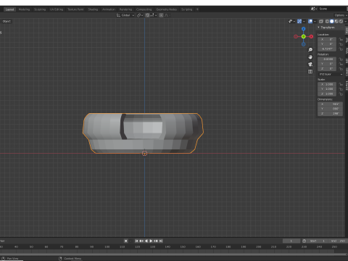Toggle show overlays icon
Screen dimensions: 348x261
[310, 21]
